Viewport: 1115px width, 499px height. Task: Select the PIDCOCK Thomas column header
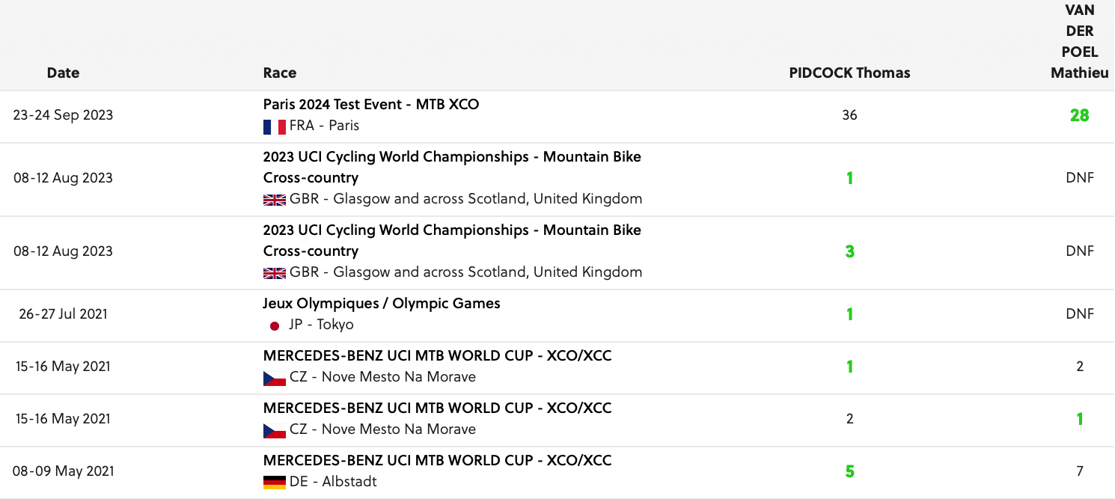[849, 73]
